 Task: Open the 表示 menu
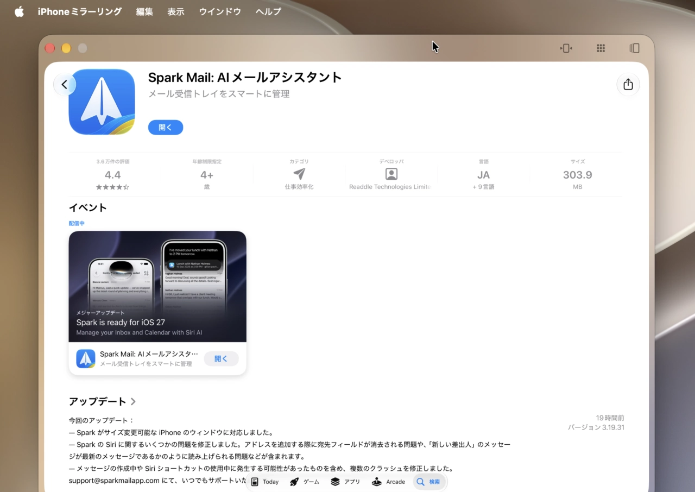176,11
